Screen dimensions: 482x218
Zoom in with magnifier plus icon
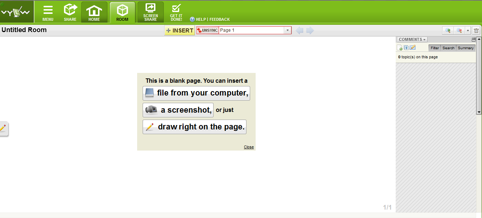(x=448, y=31)
